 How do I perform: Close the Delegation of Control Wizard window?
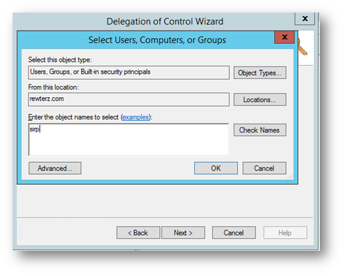(x=305, y=19)
